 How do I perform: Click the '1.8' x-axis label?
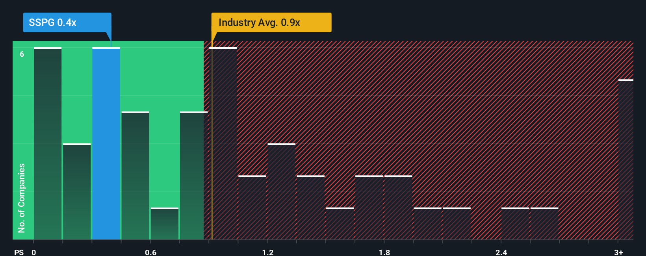(384, 252)
